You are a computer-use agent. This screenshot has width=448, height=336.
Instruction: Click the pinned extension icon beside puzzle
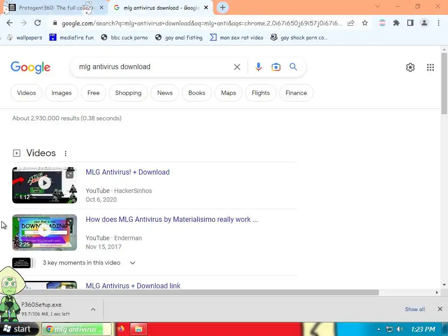click(x=382, y=23)
